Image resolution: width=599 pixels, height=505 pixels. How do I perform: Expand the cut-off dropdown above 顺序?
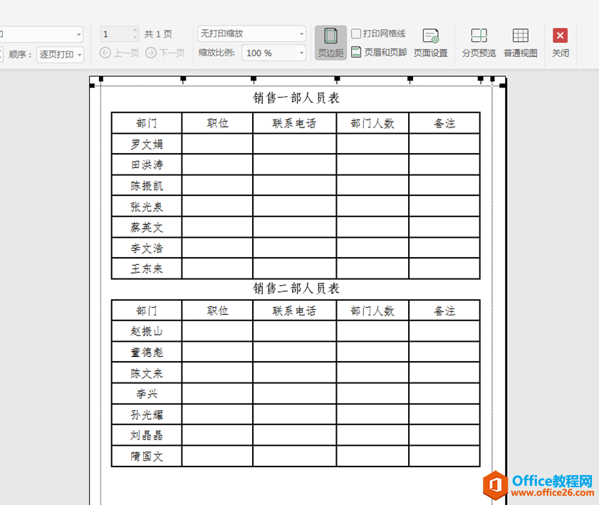(78, 34)
